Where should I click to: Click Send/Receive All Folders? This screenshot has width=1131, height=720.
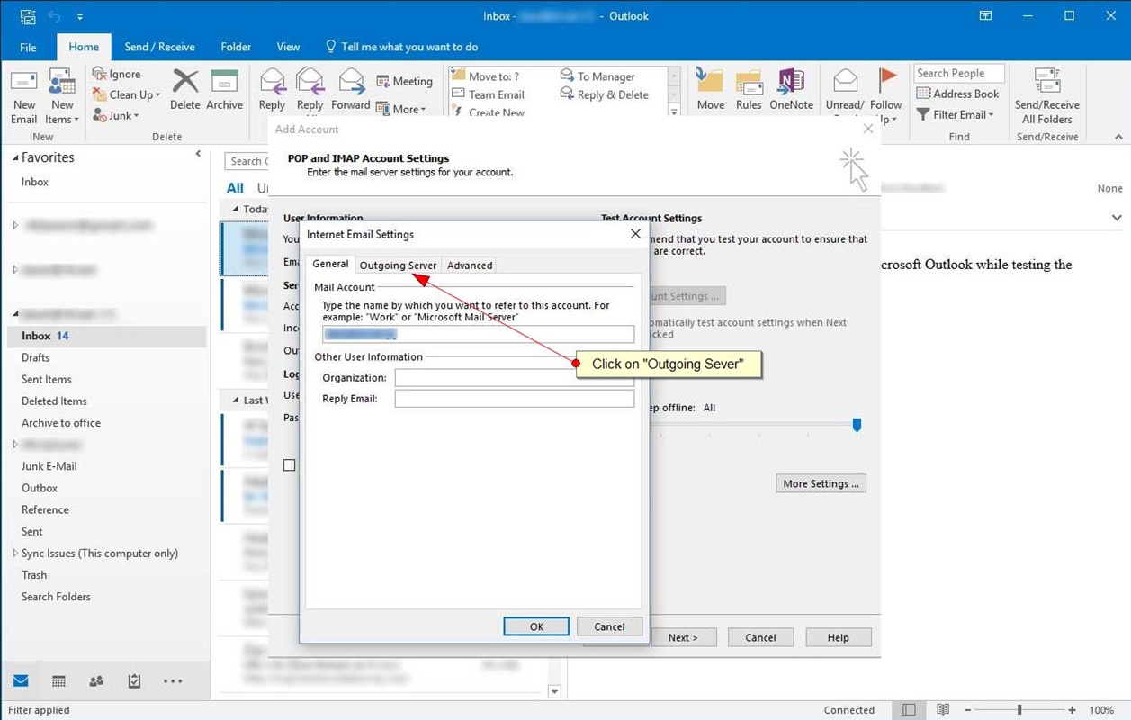point(1048,94)
